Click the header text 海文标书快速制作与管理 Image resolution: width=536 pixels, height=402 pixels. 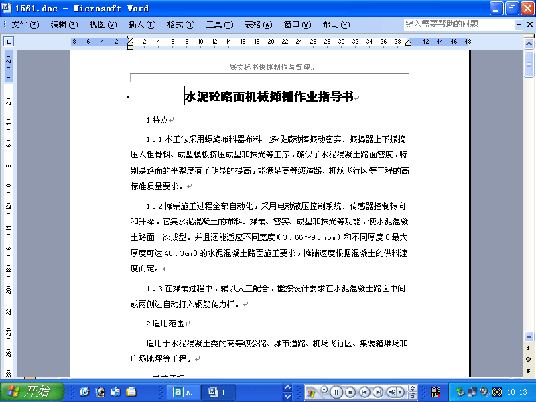point(270,67)
